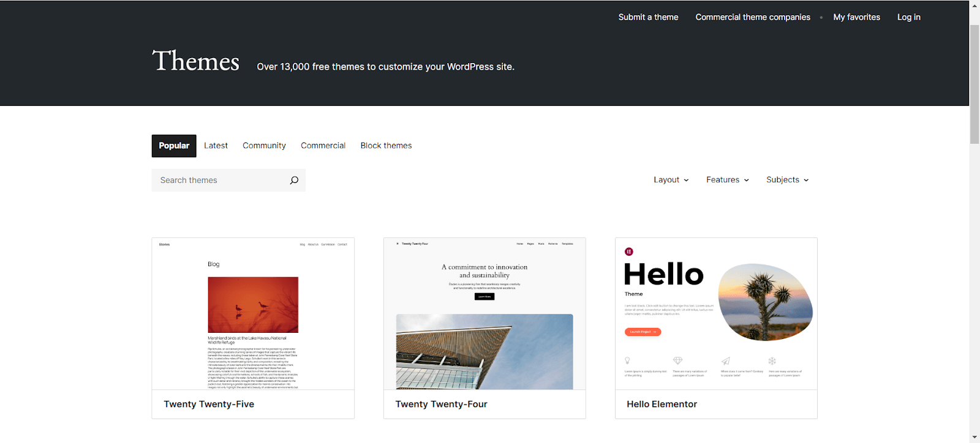Click the Submit a theme link
Screen dimensions: 980x443
pos(648,17)
